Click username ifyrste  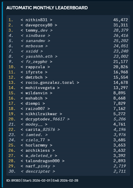pos(34,72)
